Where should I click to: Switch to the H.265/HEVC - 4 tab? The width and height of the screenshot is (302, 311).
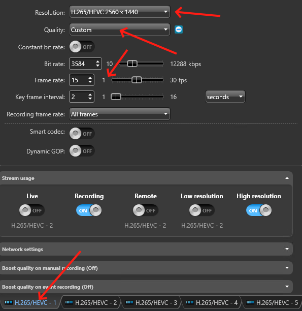click(x=212, y=303)
